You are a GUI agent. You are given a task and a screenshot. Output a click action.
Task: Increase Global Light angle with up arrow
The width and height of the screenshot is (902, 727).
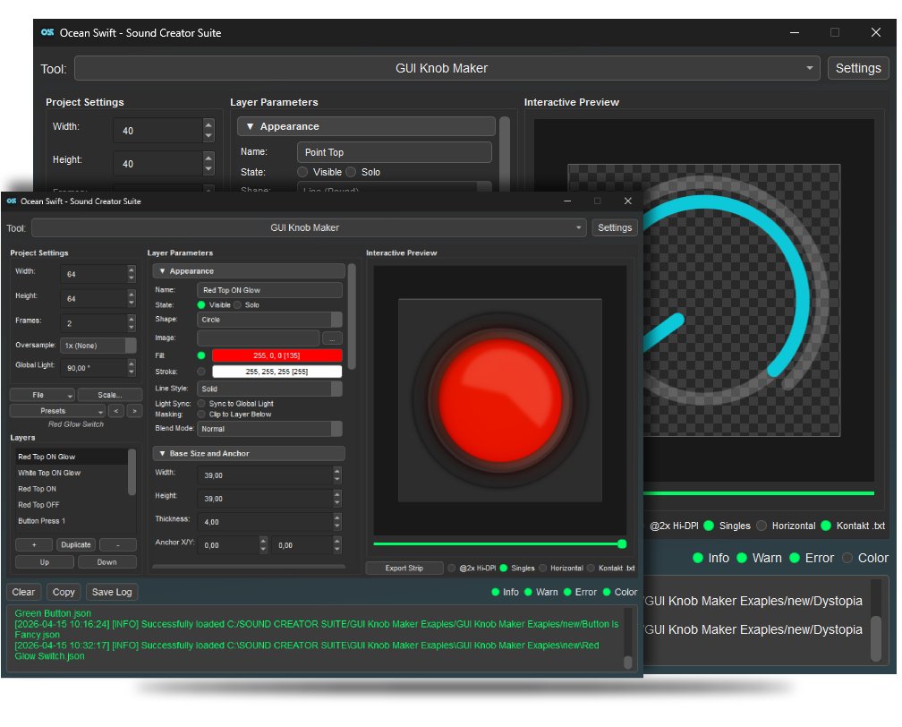pos(132,362)
